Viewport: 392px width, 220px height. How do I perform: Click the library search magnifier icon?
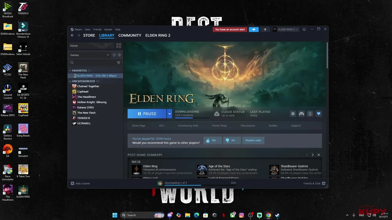tap(72, 63)
